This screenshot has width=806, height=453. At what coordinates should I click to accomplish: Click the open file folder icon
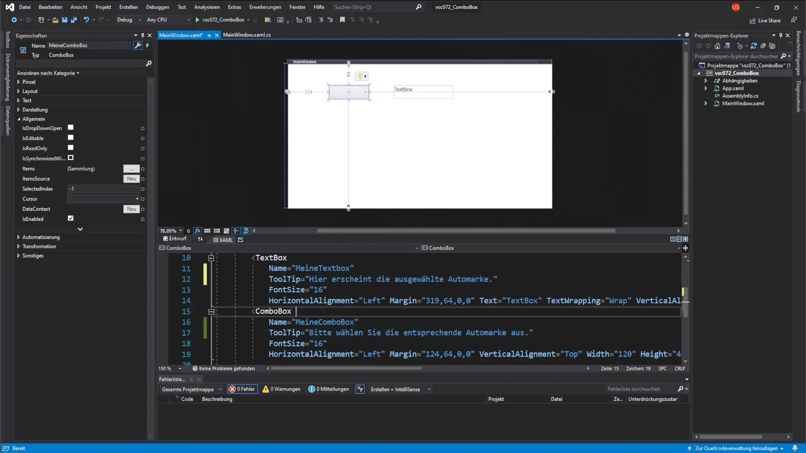[55, 20]
